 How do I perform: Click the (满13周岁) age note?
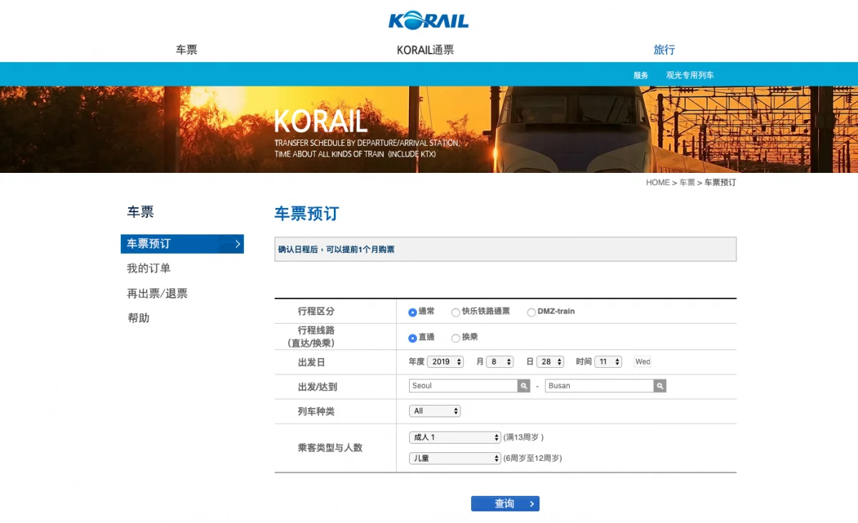[x=523, y=437]
